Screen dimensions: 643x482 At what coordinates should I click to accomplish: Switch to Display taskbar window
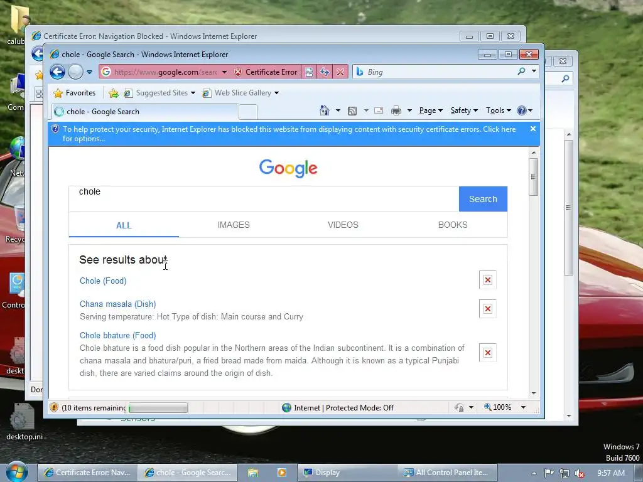(347, 473)
